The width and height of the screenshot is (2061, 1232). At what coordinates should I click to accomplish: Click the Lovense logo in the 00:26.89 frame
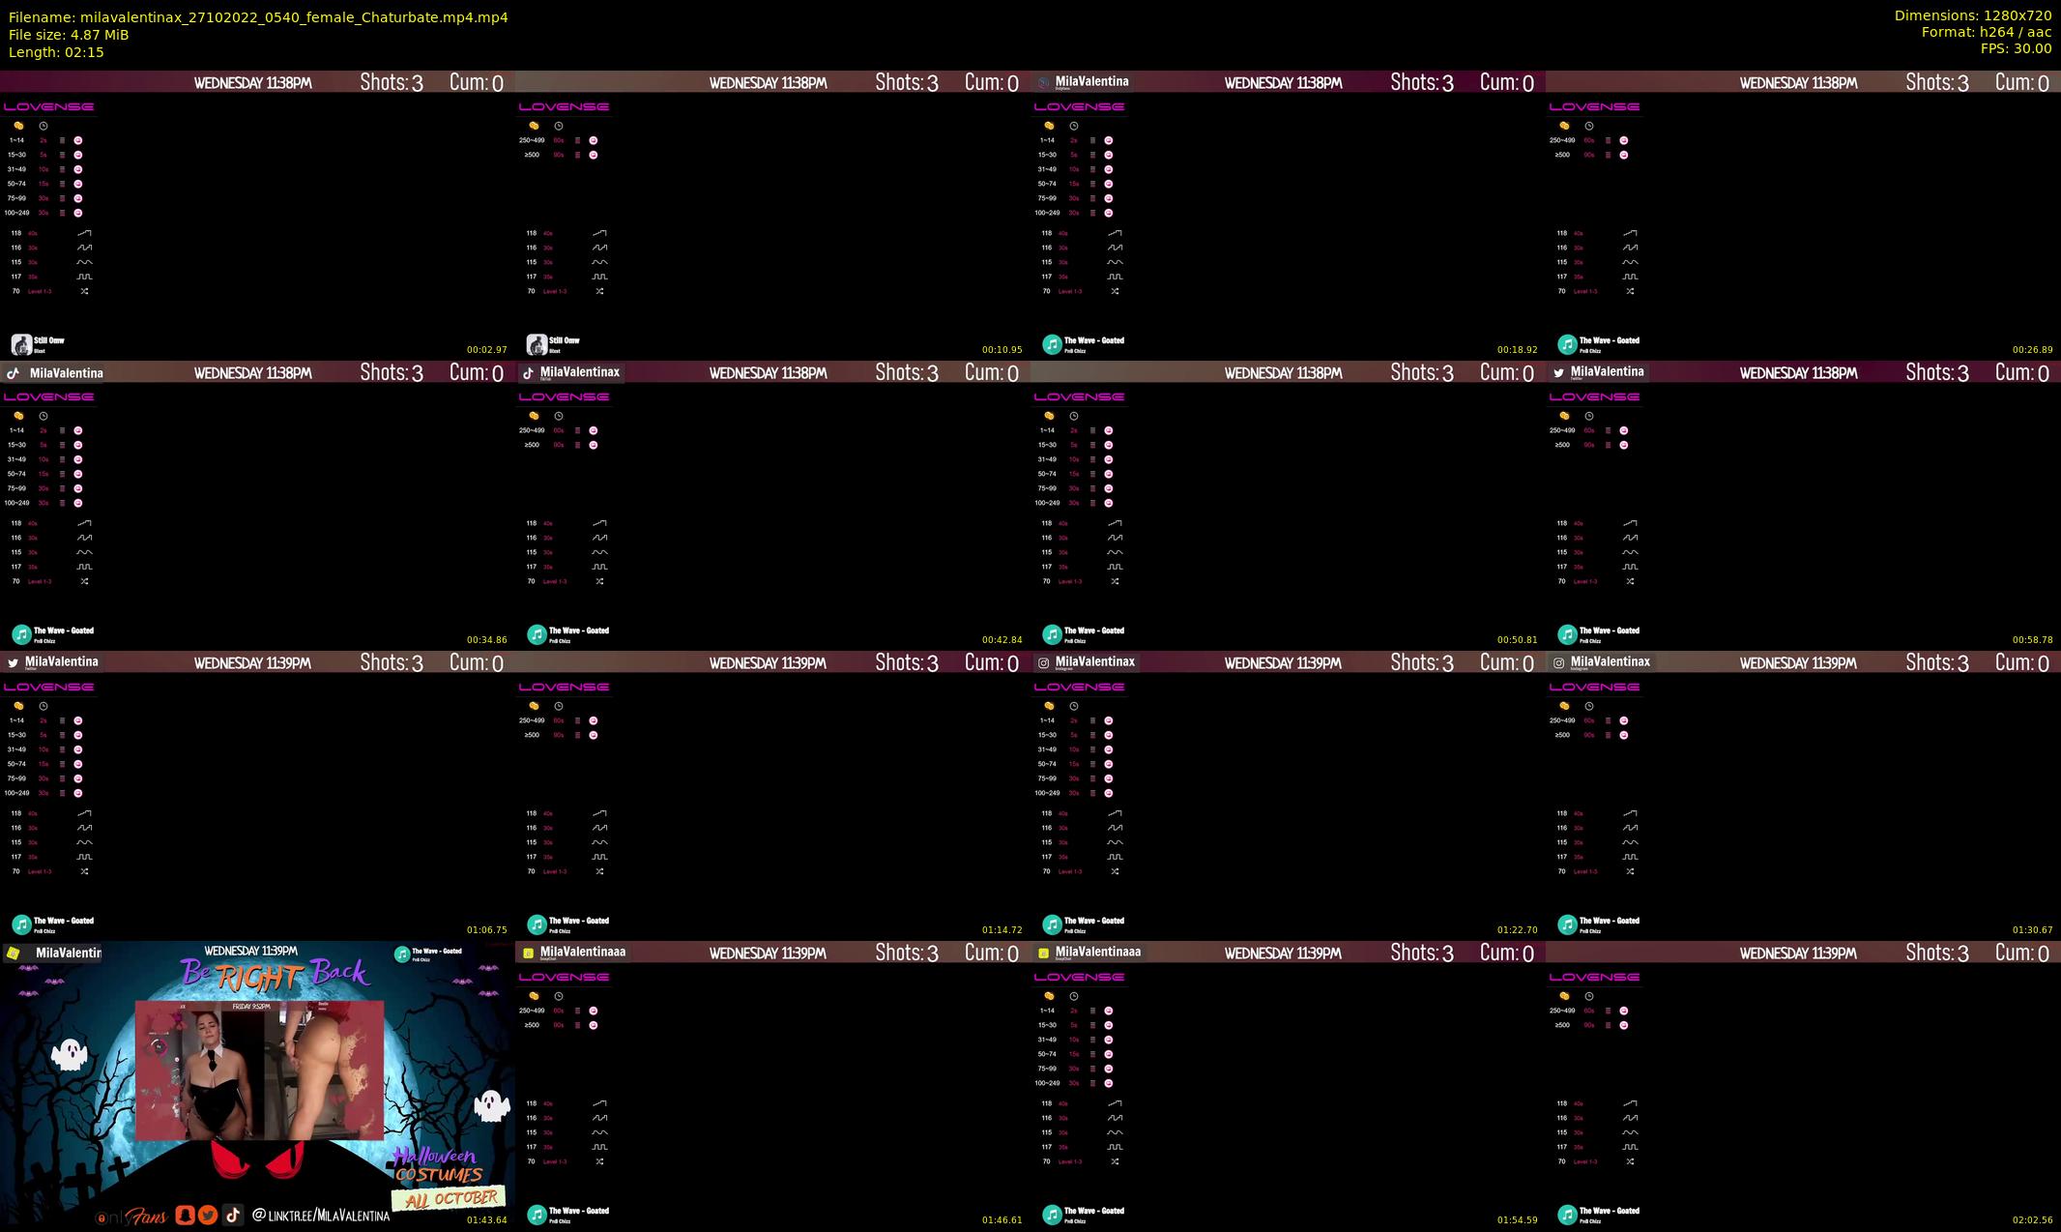pos(1594,106)
